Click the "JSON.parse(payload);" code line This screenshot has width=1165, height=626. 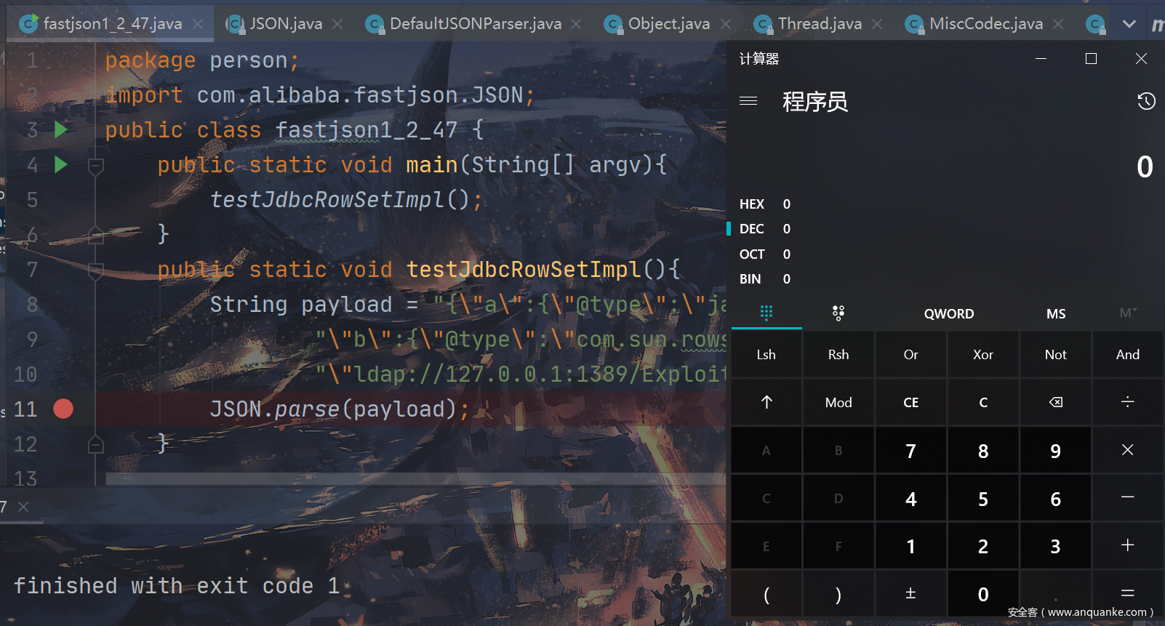[340, 409]
